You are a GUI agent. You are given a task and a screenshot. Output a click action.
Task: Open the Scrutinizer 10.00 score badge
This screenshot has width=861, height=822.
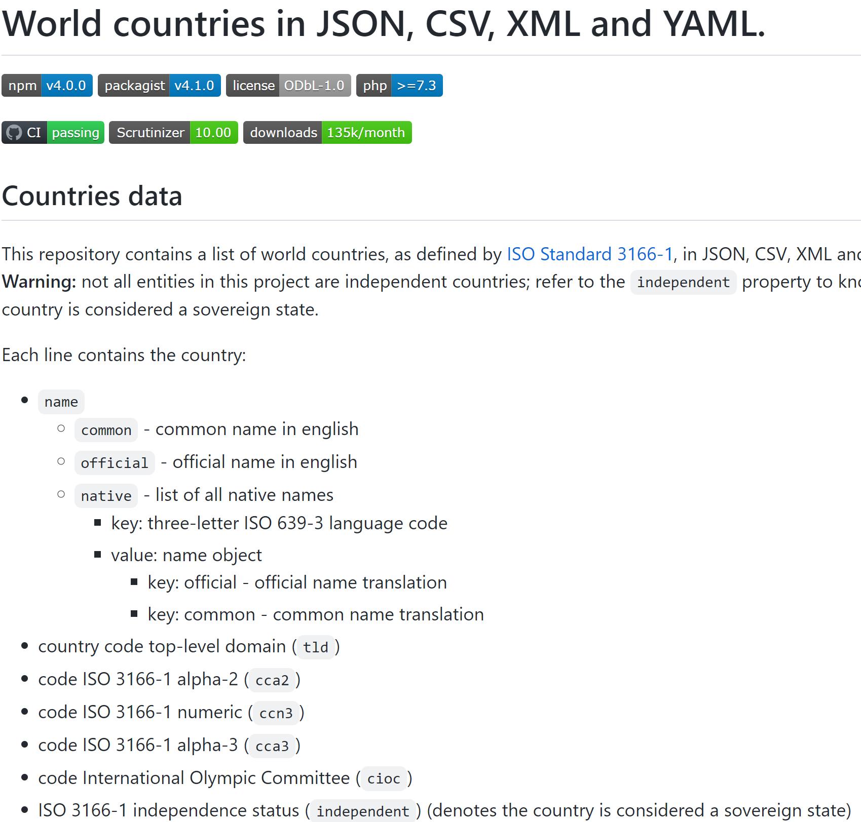point(173,133)
